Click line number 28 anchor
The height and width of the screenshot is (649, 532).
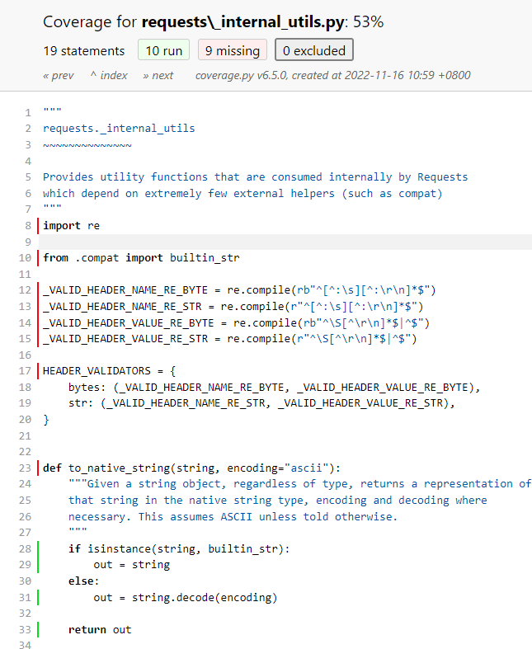tap(25, 548)
